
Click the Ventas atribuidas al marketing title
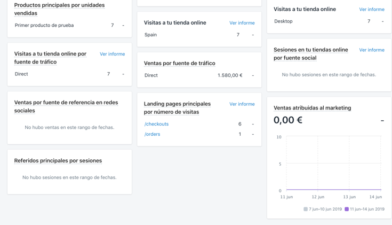312,108
